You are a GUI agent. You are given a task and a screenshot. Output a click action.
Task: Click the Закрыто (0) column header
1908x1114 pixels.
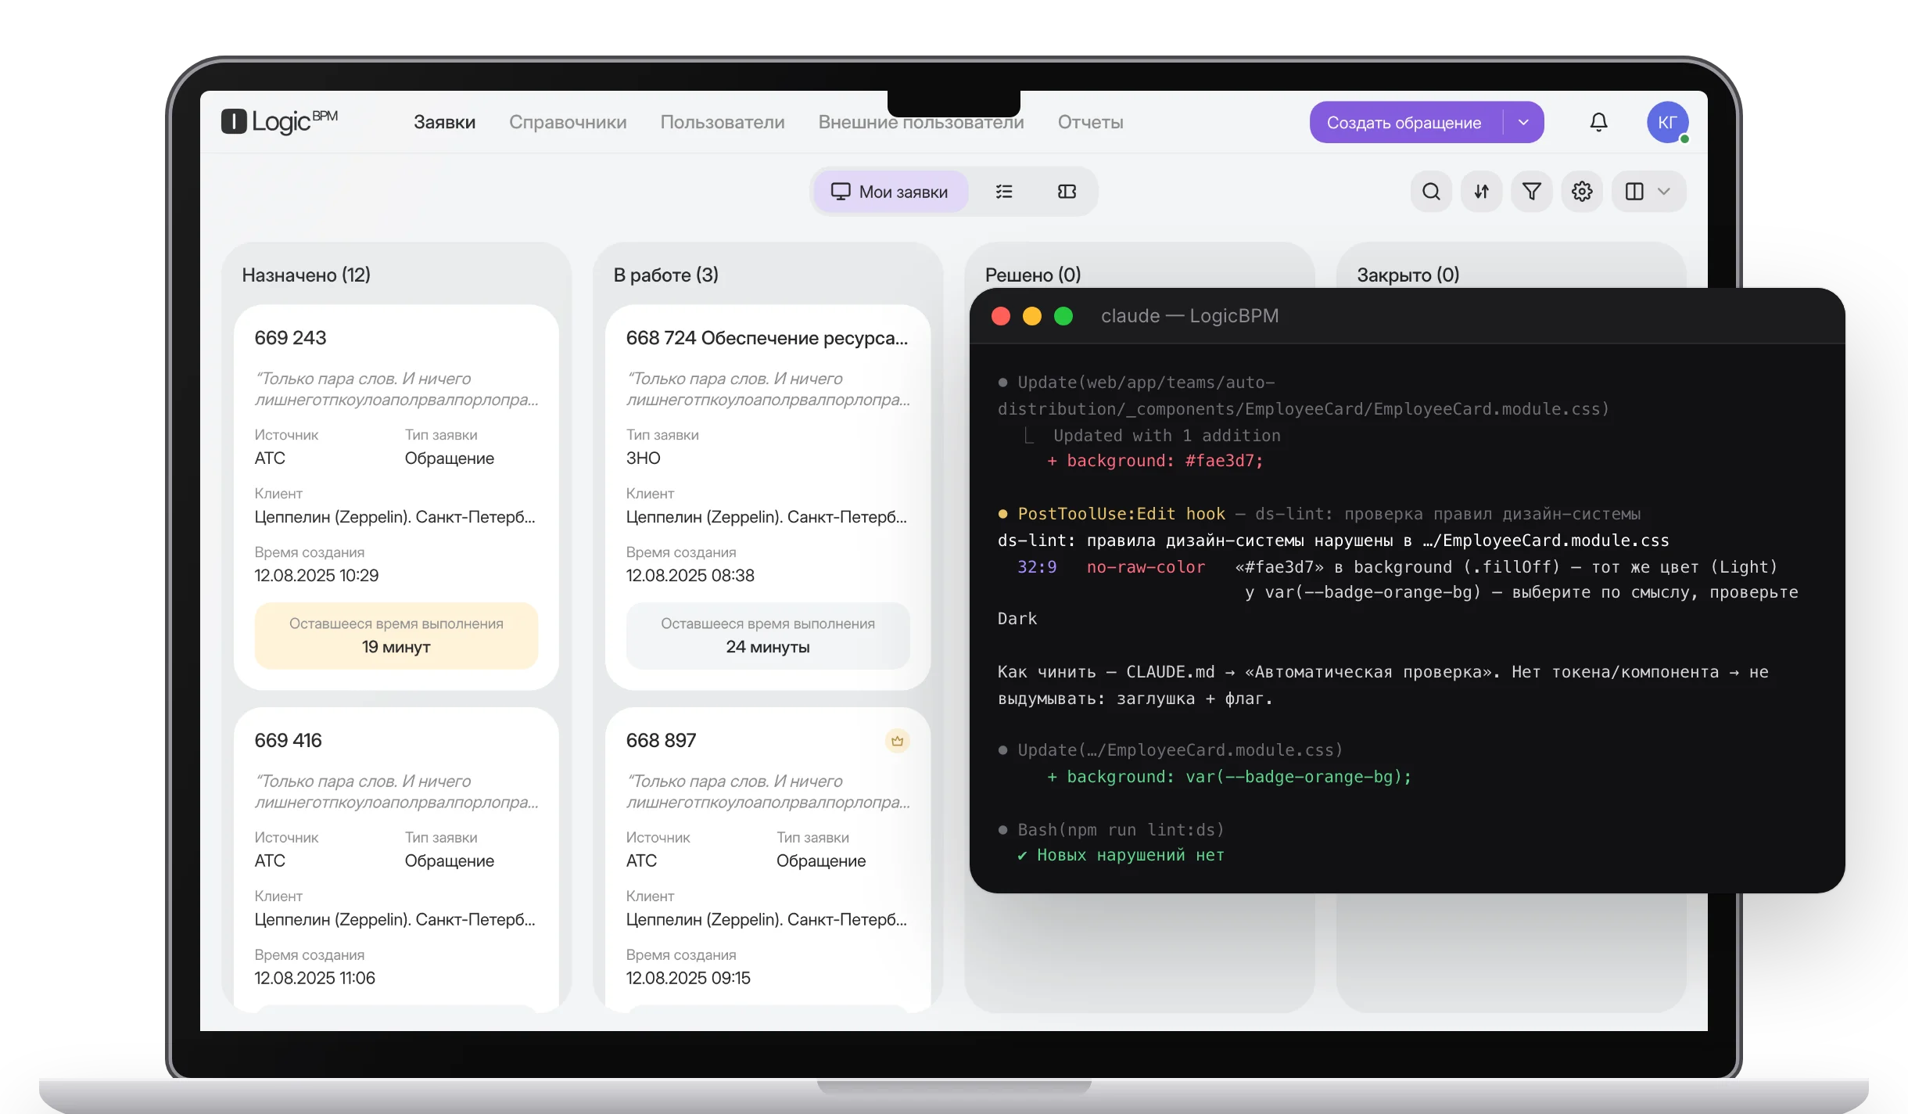pos(1408,275)
